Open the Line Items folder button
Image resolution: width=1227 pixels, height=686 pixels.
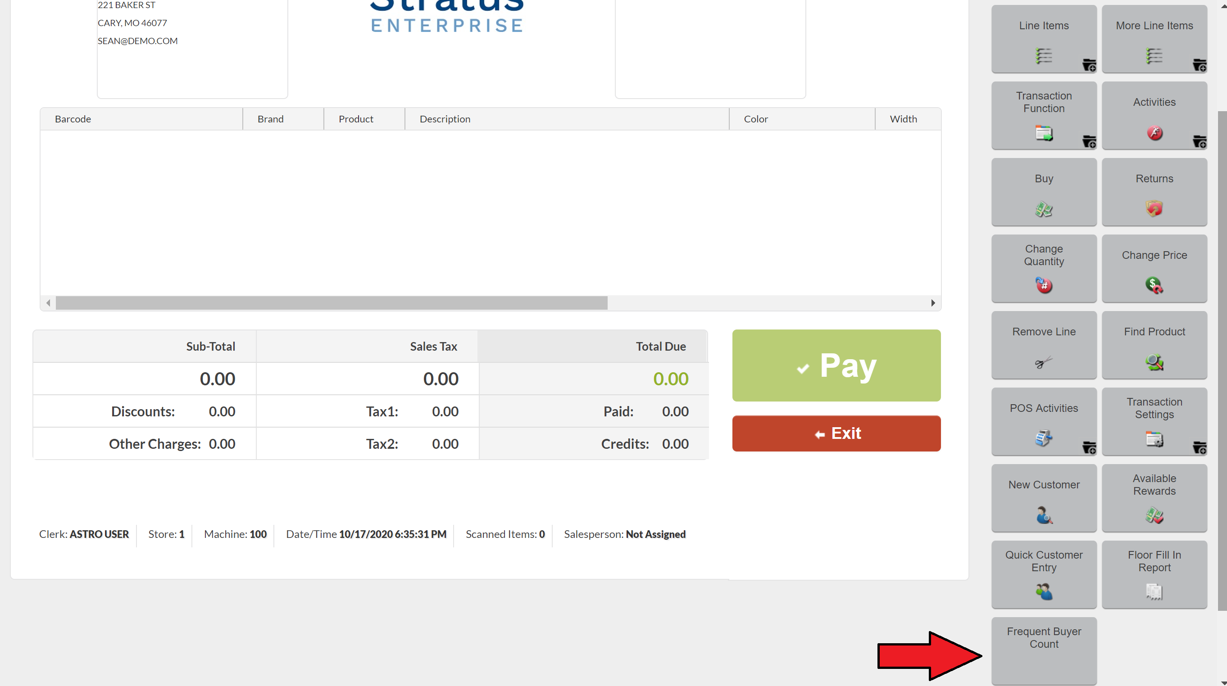(1043, 40)
